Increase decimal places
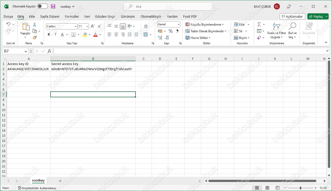332x191 pixels. click(x=160, y=38)
